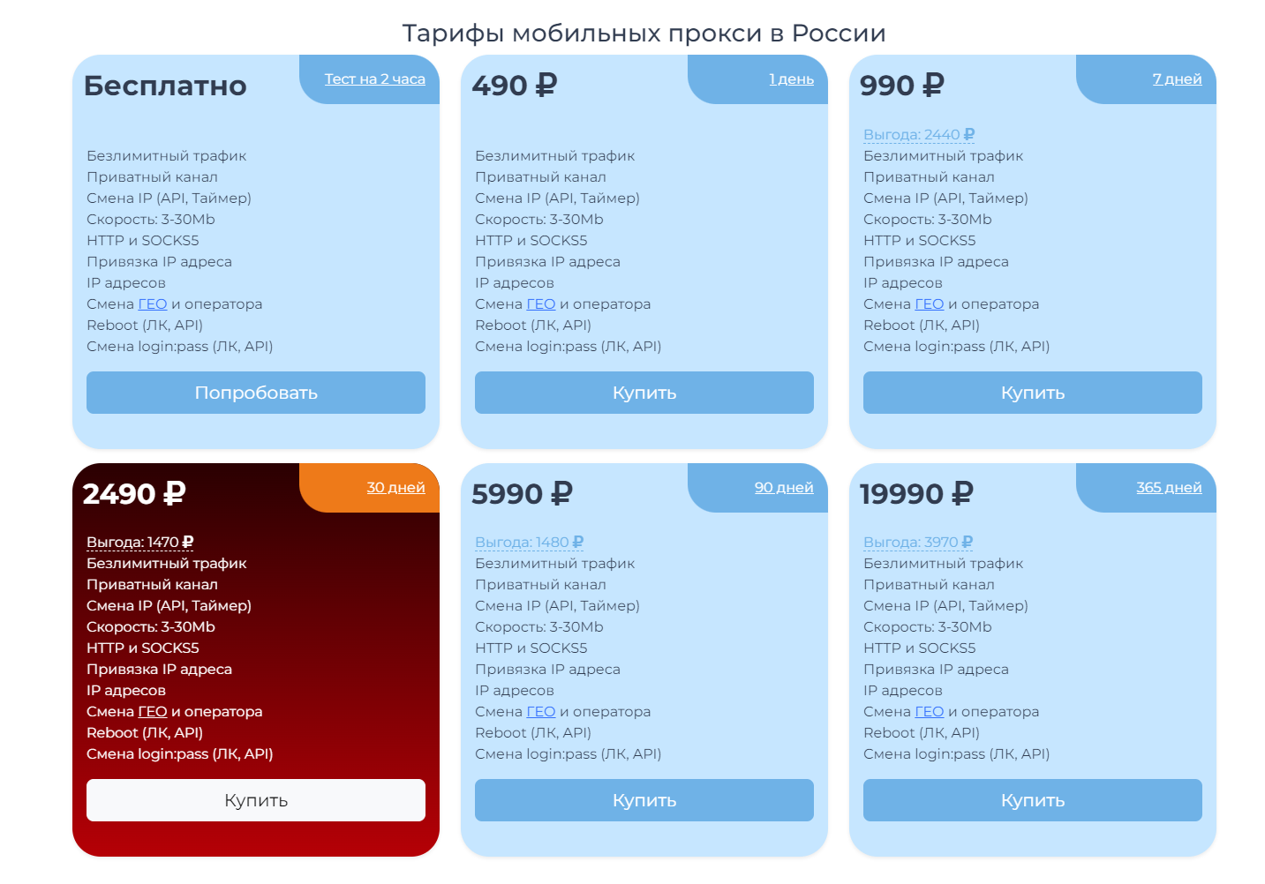Open the 'Тест на 2 часа' link
Screen dimensions: 1265x884
(x=374, y=79)
